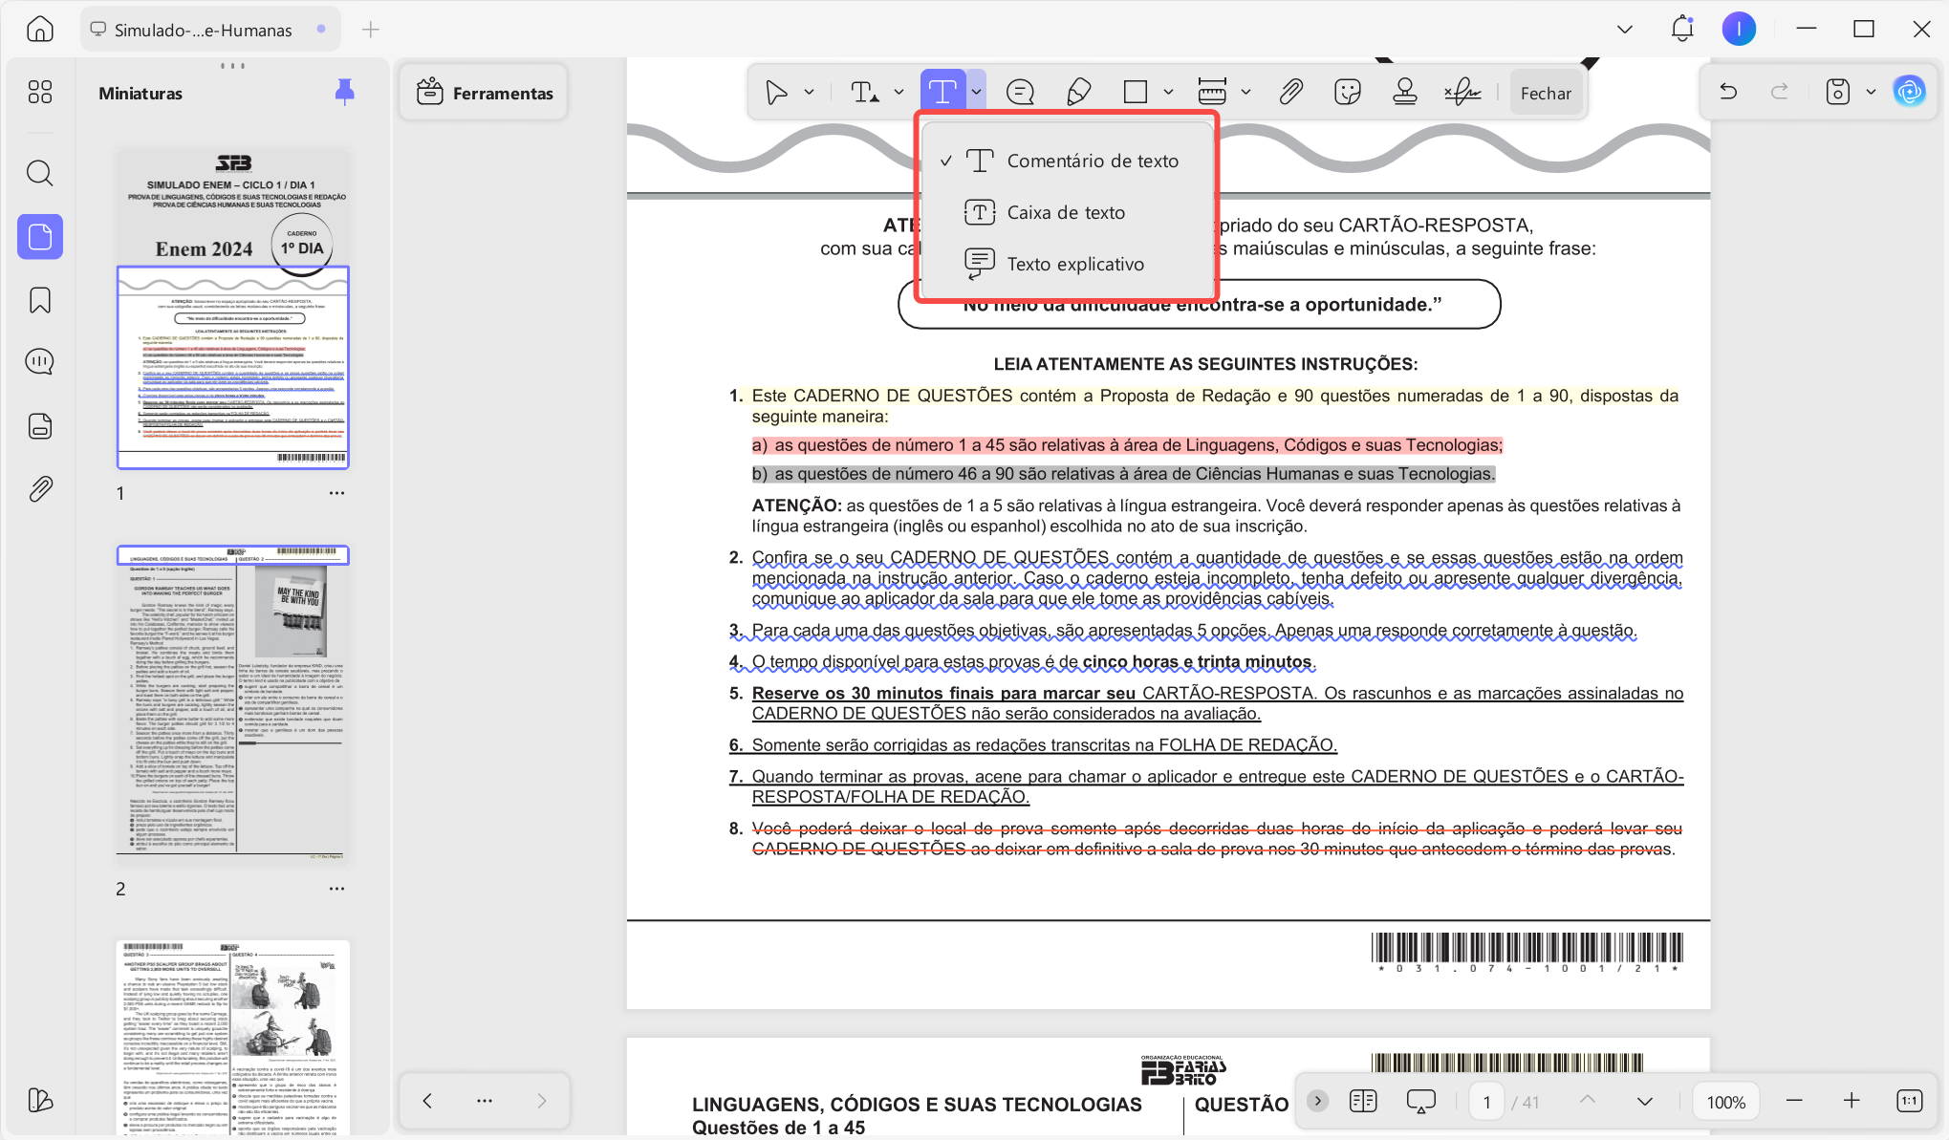Open the Search panel icon
1949x1140 pixels.
point(40,173)
